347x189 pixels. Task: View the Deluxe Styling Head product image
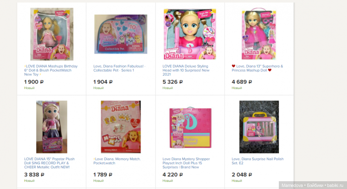pyautogui.click(x=190, y=34)
